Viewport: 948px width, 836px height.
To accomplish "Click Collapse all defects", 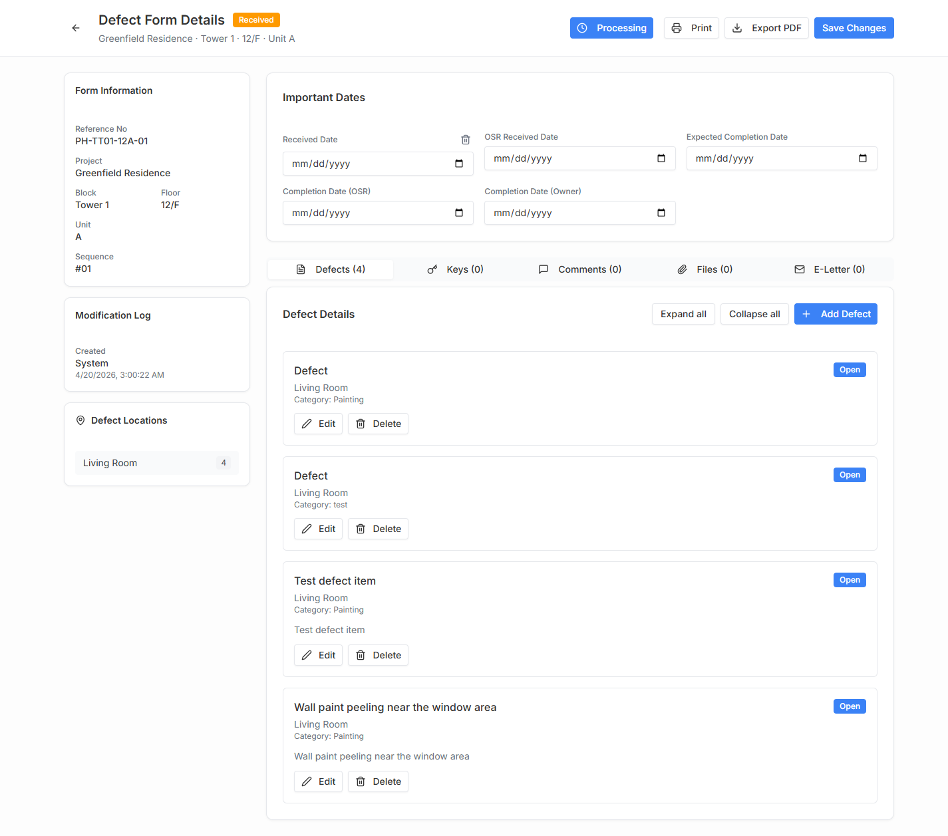I will point(754,314).
